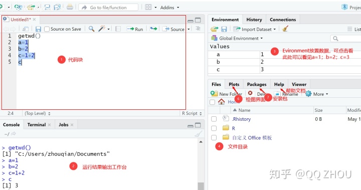Click the .Rhistory file icon

[226, 118]
